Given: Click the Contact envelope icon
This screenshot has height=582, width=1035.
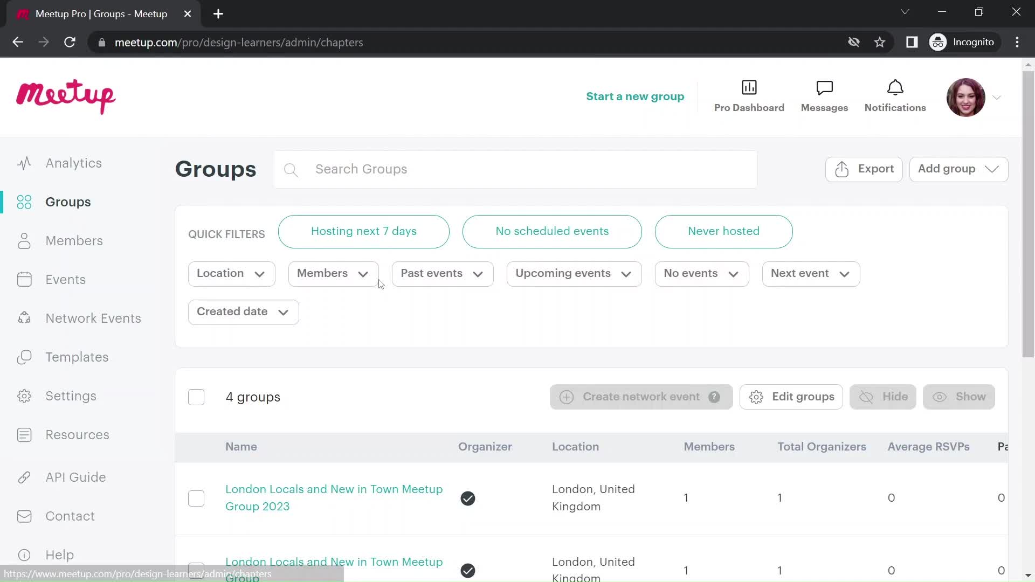Looking at the screenshot, I should click(24, 516).
